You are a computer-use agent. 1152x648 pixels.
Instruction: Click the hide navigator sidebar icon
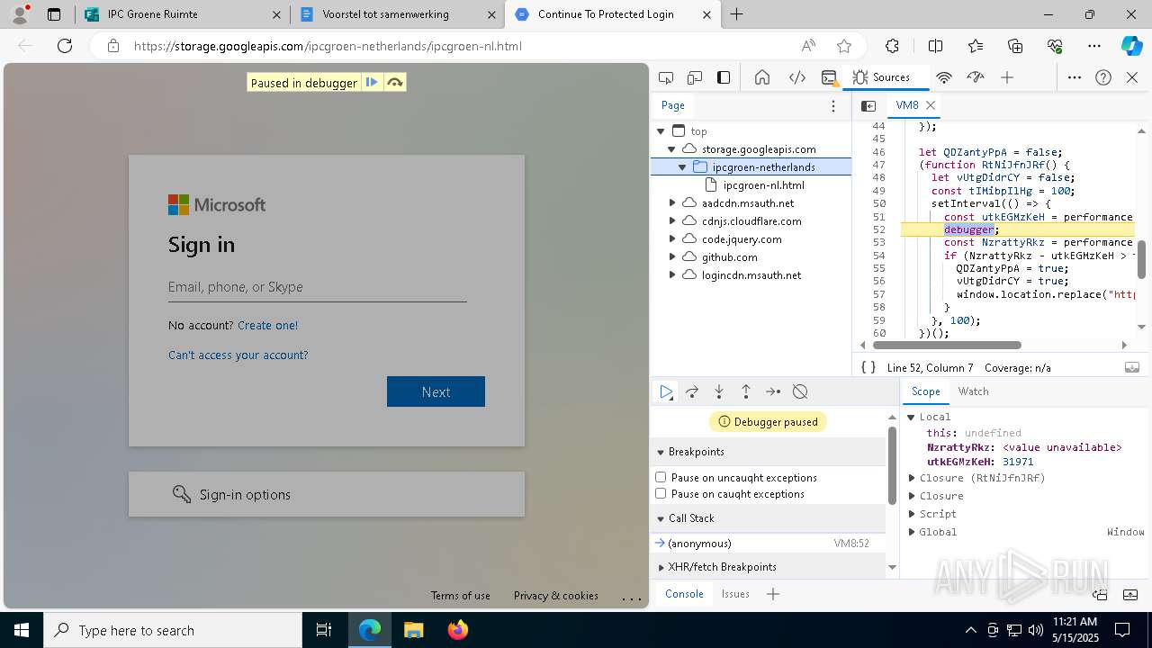click(x=868, y=105)
